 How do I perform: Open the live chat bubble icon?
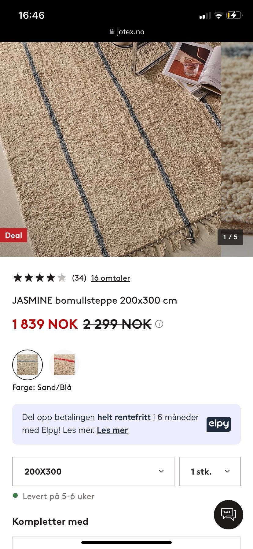pos(228,515)
